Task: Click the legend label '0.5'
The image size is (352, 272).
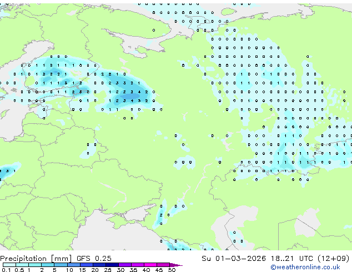Action: (x=19, y=270)
